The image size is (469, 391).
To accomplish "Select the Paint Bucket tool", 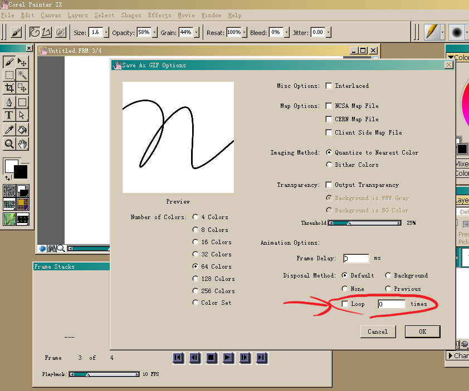I will [x=22, y=129].
